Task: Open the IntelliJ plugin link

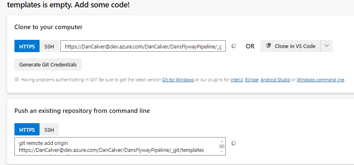Action: [x=236, y=80]
